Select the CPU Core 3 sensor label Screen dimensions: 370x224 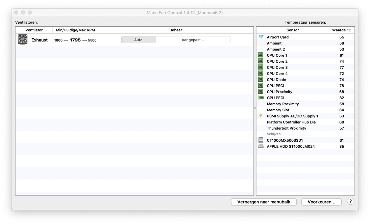click(277, 67)
